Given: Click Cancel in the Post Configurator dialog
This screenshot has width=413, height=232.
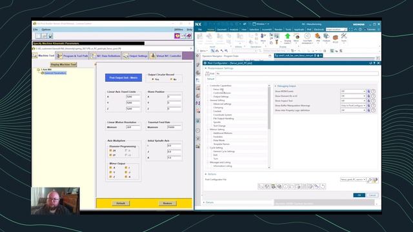Looking at the screenshot, I should click(372, 195).
